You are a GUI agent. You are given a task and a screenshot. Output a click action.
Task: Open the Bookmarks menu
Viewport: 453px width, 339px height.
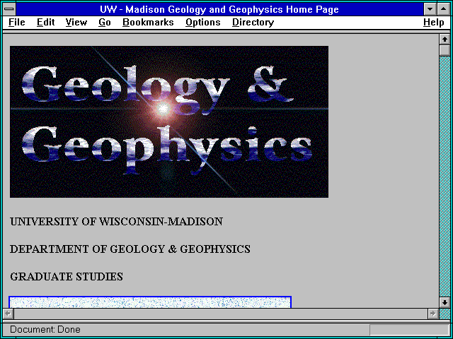(148, 22)
